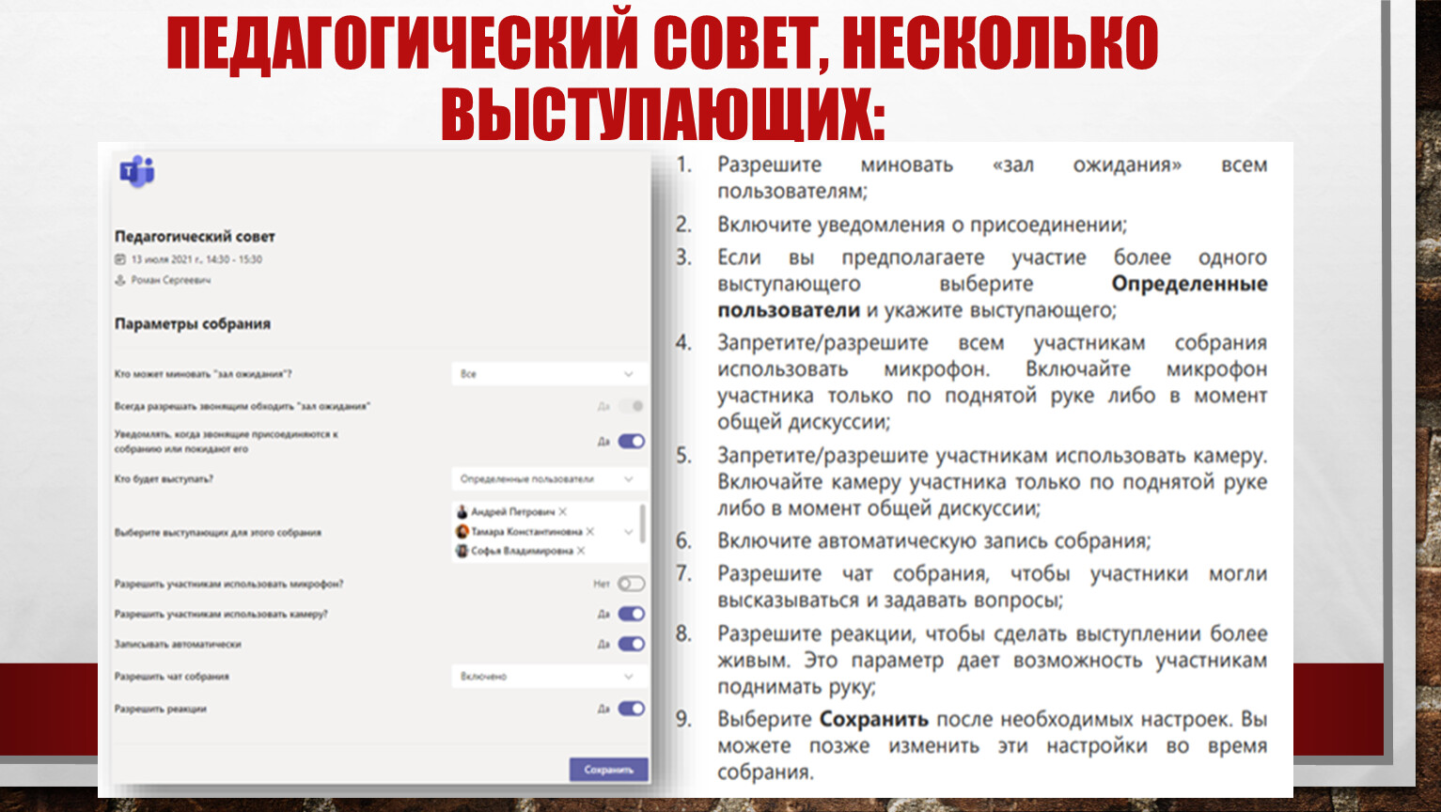Click label 'Разрешить участникам использовать микрофон?'
1441x812 pixels.
229,585
